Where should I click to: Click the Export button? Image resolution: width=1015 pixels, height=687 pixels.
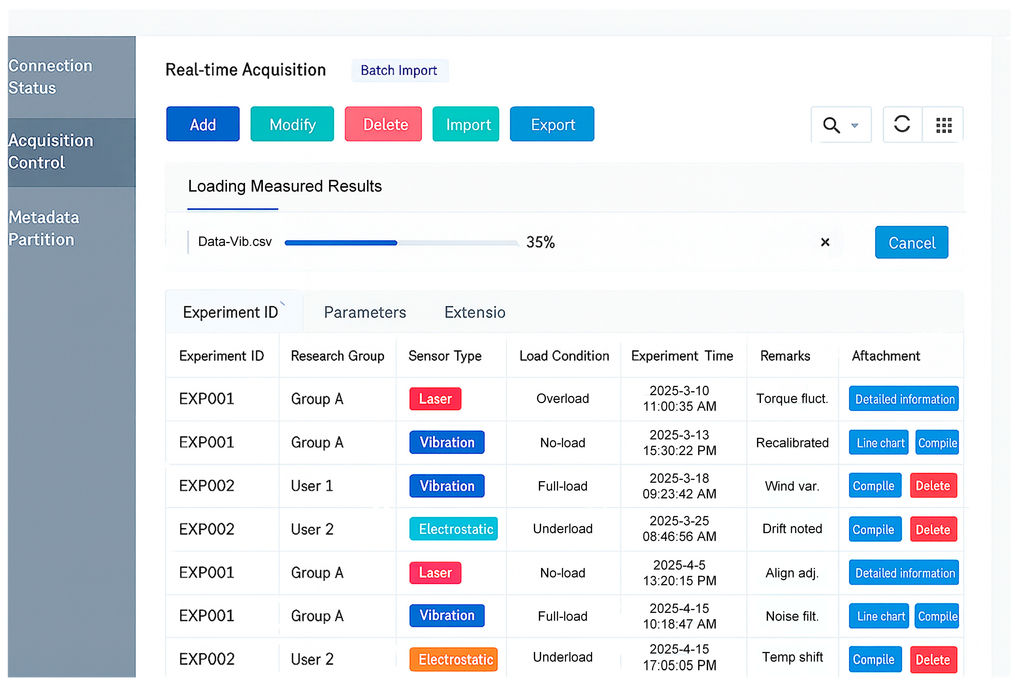point(552,124)
